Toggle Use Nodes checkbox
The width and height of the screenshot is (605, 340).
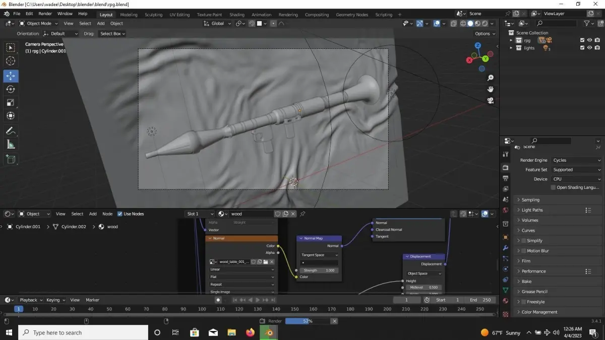click(120, 214)
